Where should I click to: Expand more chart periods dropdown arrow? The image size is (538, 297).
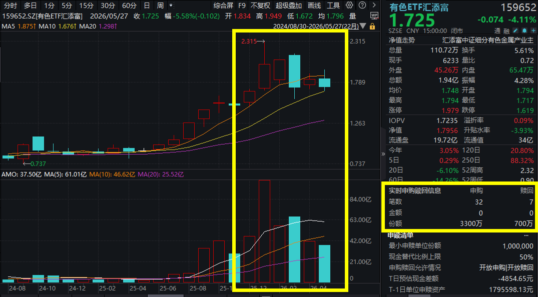click(171, 5)
